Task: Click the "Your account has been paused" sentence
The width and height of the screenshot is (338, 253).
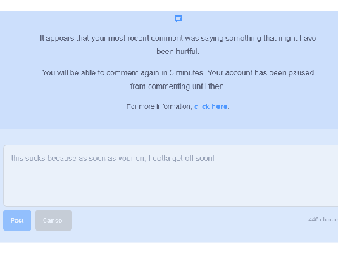Action: pos(261,73)
